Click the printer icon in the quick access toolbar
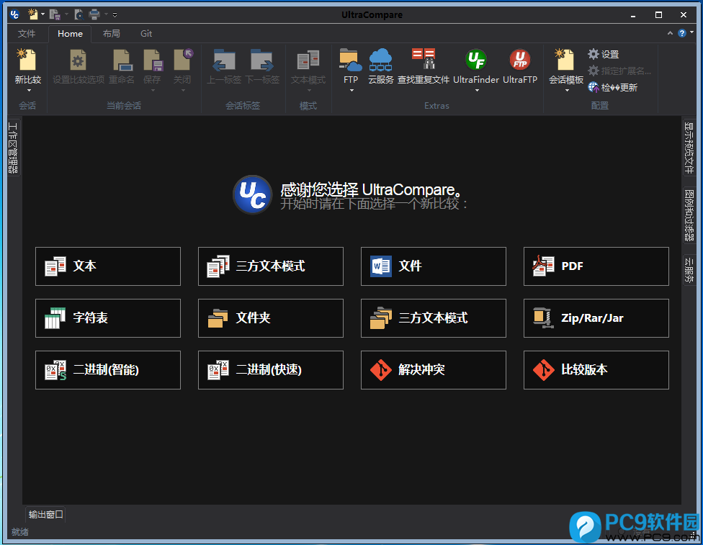Screen dimensions: 703x545 (94, 14)
